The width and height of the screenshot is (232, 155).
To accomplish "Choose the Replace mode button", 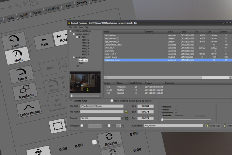I will click(25, 91).
